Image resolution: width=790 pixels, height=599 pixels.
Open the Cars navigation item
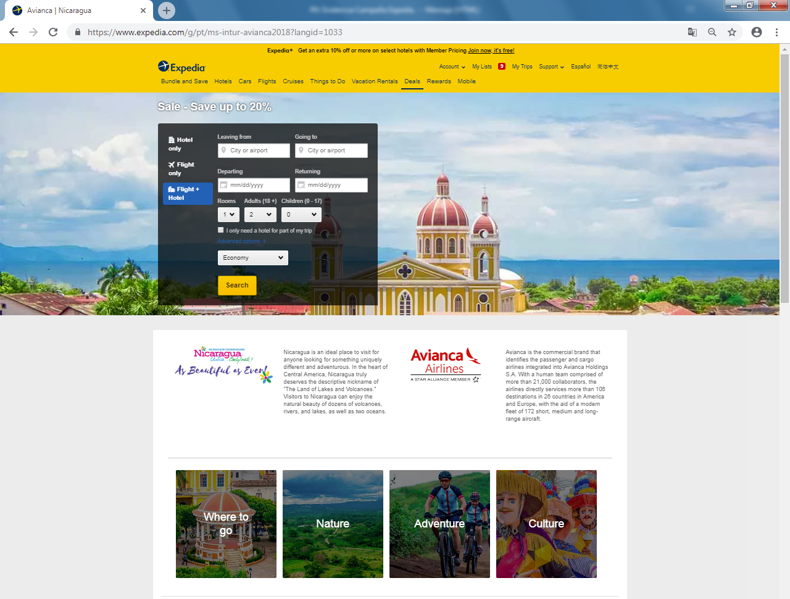(x=245, y=81)
